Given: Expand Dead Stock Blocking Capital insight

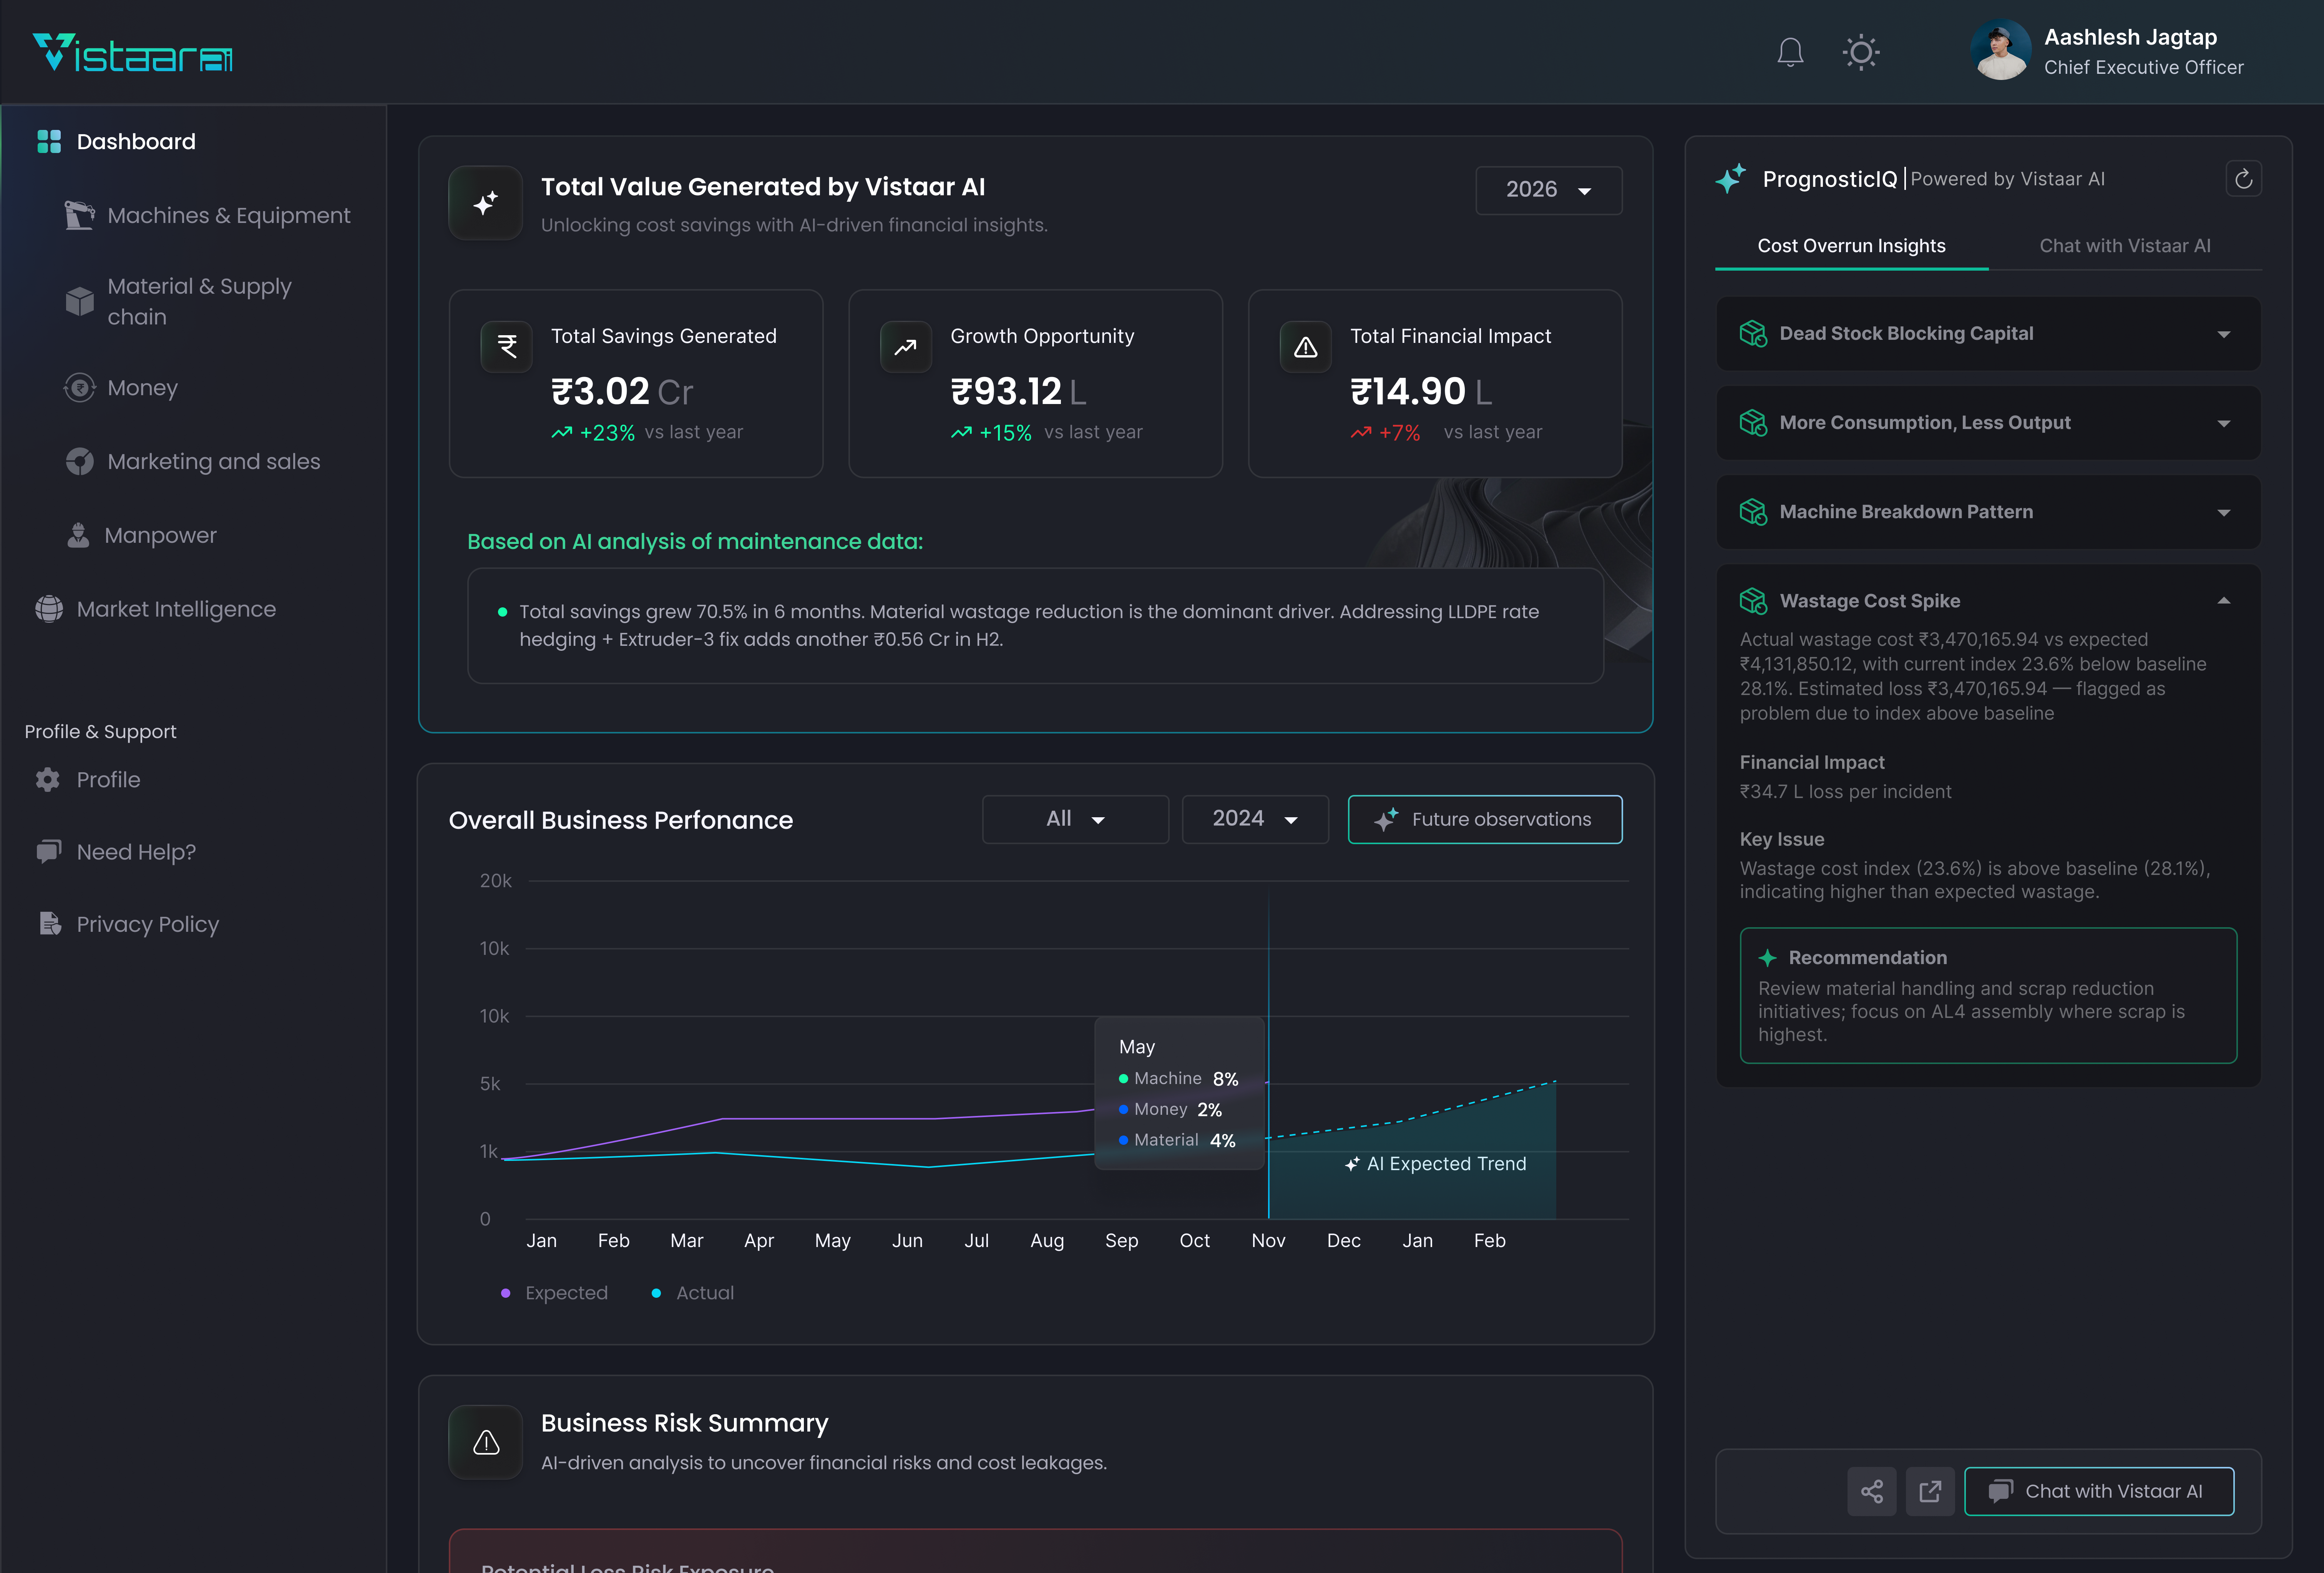Looking at the screenshot, I should click(1988, 333).
